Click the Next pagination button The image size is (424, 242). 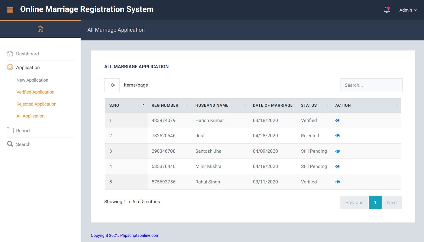pos(392,203)
